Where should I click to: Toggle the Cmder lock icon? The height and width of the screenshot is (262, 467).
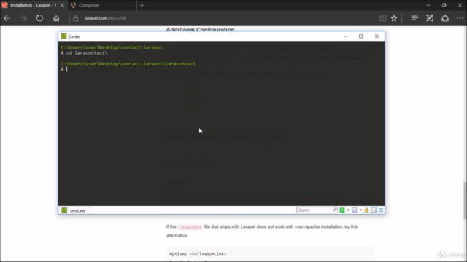(x=366, y=210)
